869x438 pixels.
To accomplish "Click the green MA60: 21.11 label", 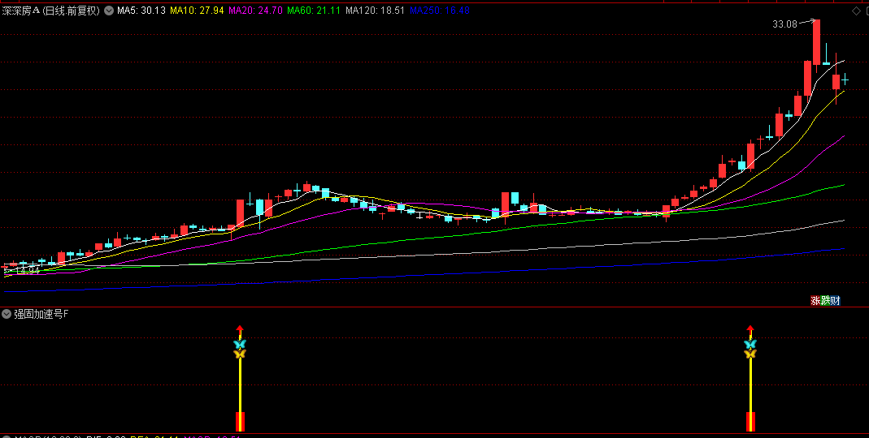I will pyautogui.click(x=314, y=11).
